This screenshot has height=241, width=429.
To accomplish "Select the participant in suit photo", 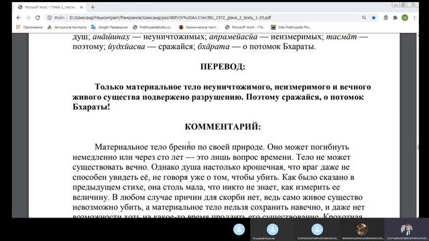I will (x=407, y=230).
